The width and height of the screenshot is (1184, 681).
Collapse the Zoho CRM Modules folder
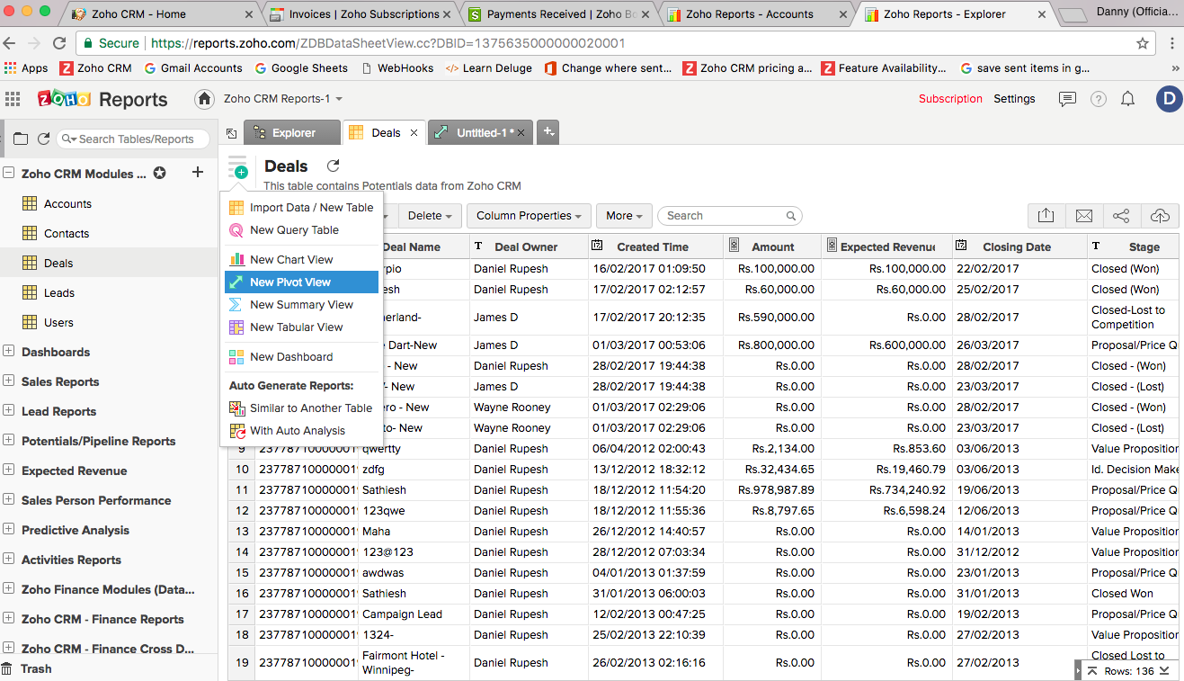pyautogui.click(x=9, y=174)
